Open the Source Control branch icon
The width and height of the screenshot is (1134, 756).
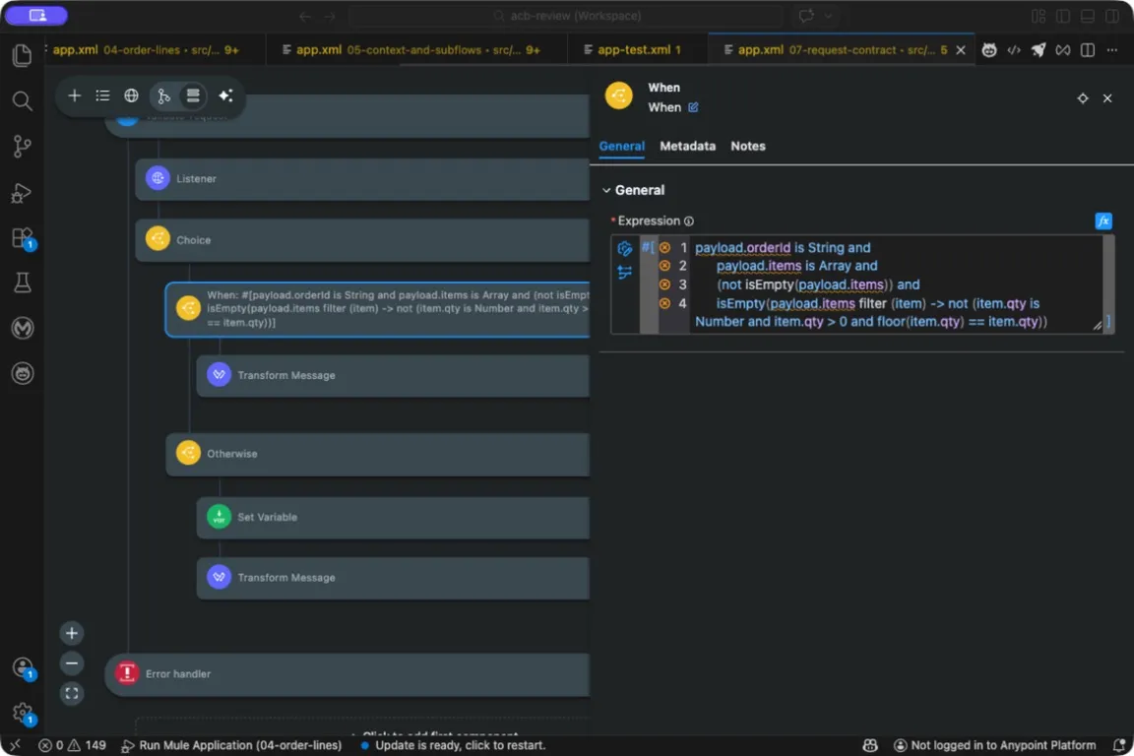[x=23, y=146]
